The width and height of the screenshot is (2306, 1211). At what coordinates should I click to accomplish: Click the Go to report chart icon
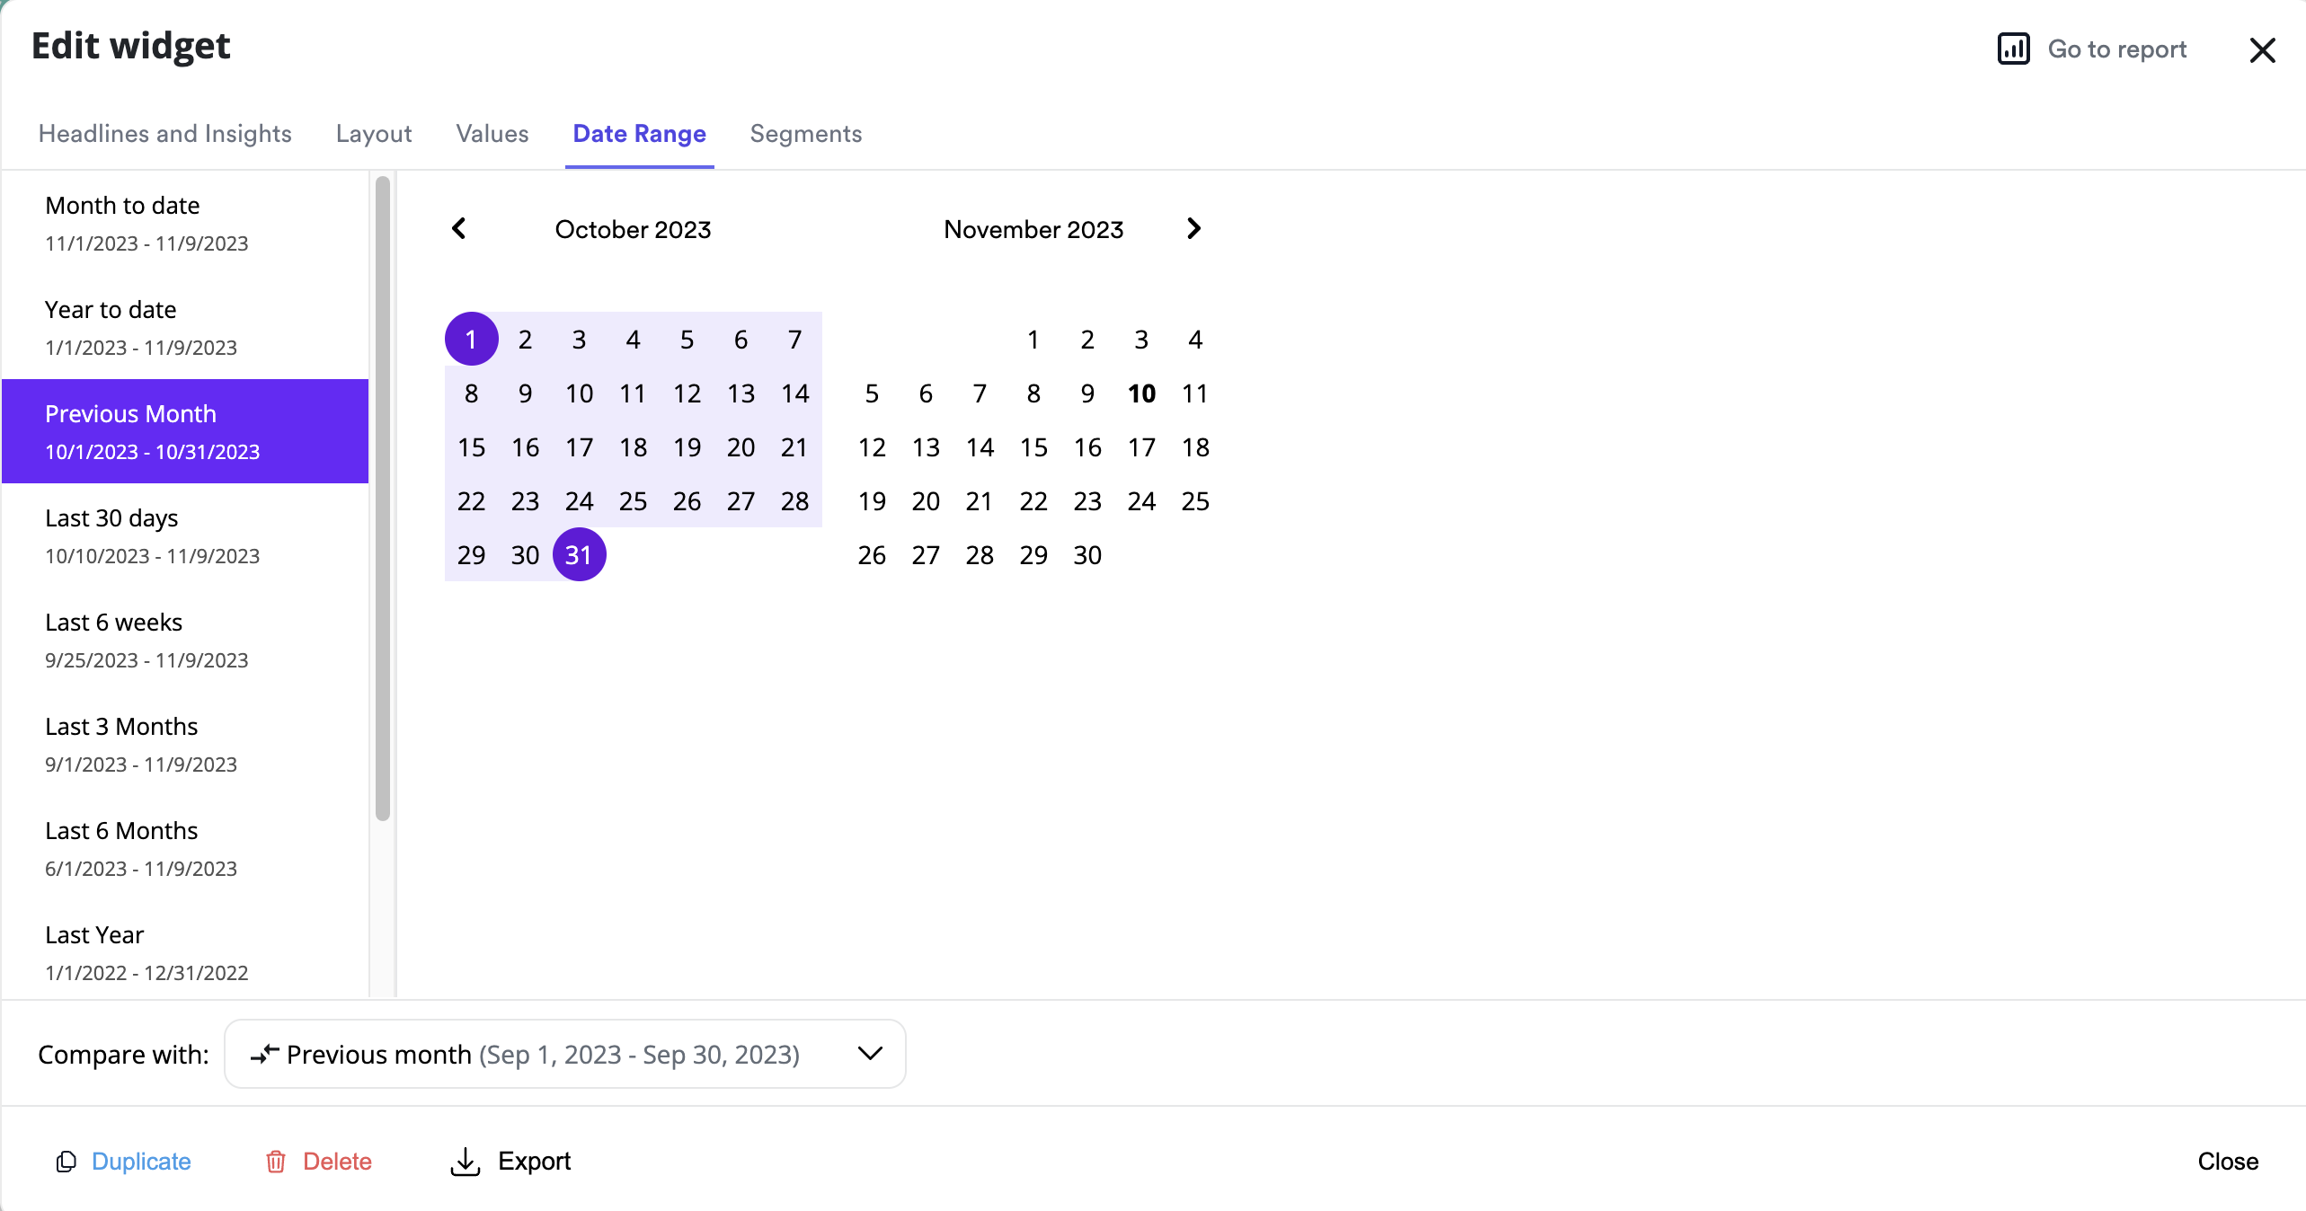[2013, 49]
